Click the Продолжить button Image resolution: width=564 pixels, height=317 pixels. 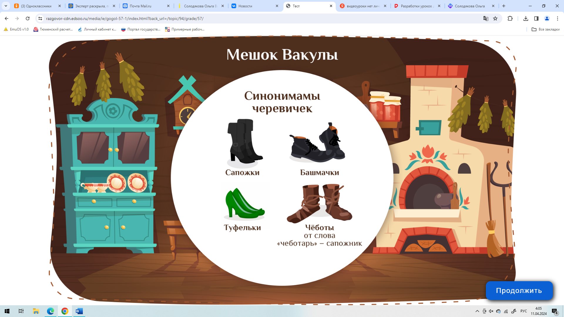[519, 290]
